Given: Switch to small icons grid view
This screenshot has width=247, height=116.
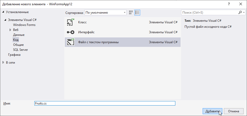Looking at the screenshot, I should click(131, 12).
